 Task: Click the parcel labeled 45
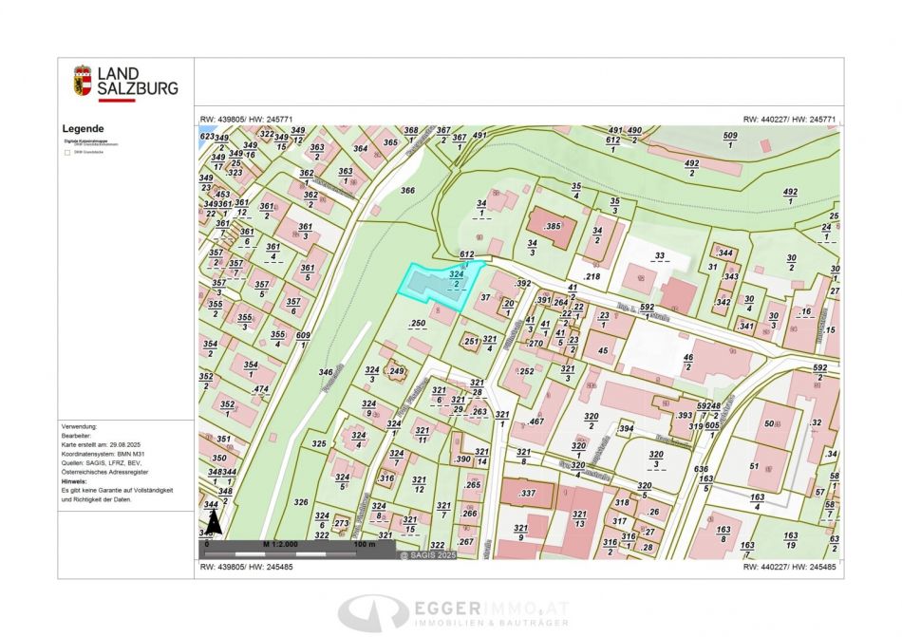pos(603,351)
